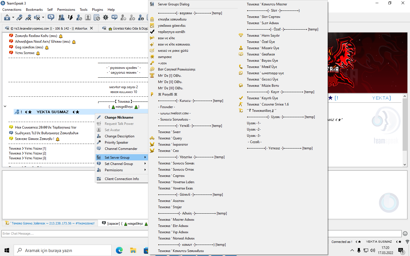Click speech bubble toolbar icon
410x256 pixels.
point(51,18)
